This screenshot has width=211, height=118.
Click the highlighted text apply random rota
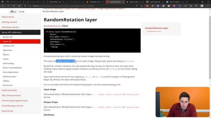(x=65, y=61)
